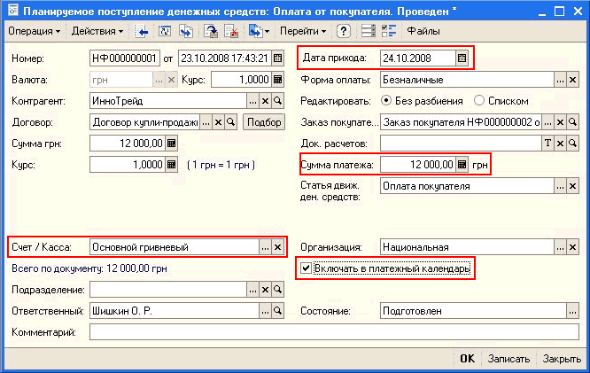
Task: Click T icon in Док. расчетов field
Action: click(547, 143)
